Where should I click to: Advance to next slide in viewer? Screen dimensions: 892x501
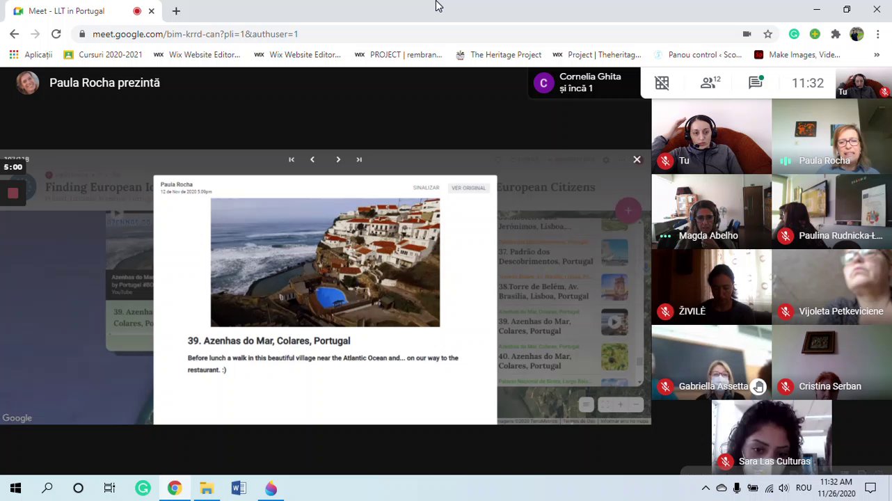coord(338,159)
